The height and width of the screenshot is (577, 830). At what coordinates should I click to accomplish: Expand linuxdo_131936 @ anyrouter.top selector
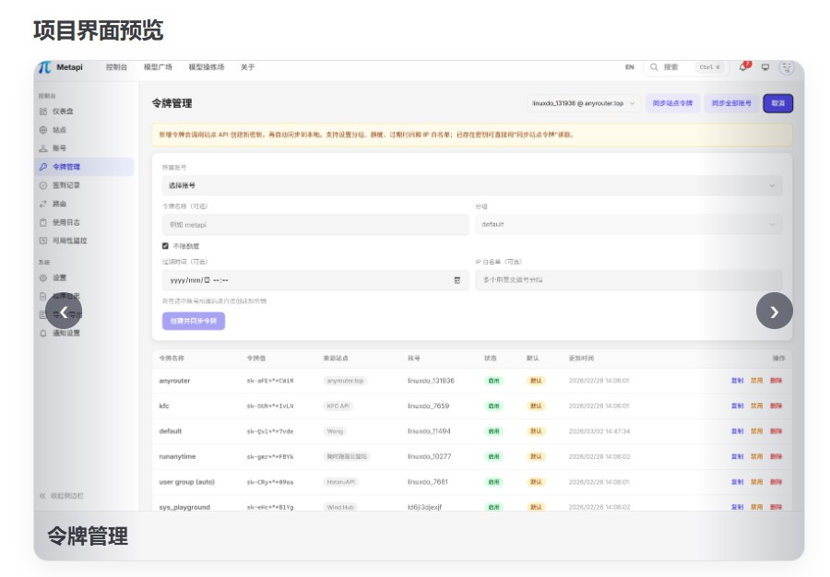pyautogui.click(x=584, y=103)
